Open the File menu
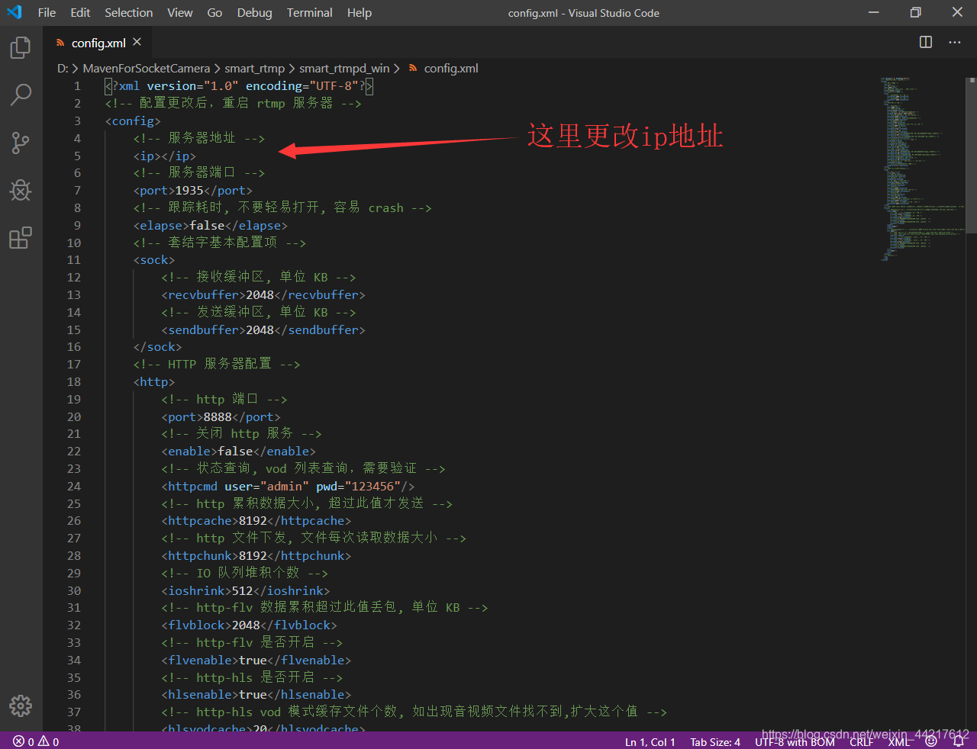977x749 pixels. (47, 12)
